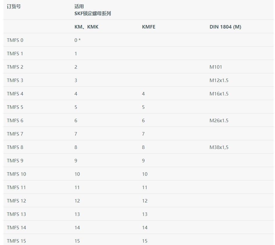Click the KM value 14 in the TMFS 14 row

pos(77,228)
